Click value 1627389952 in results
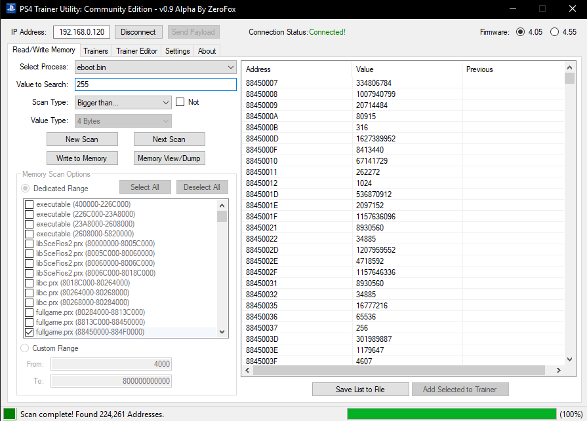Screen dimensions: 587x421 [376, 139]
